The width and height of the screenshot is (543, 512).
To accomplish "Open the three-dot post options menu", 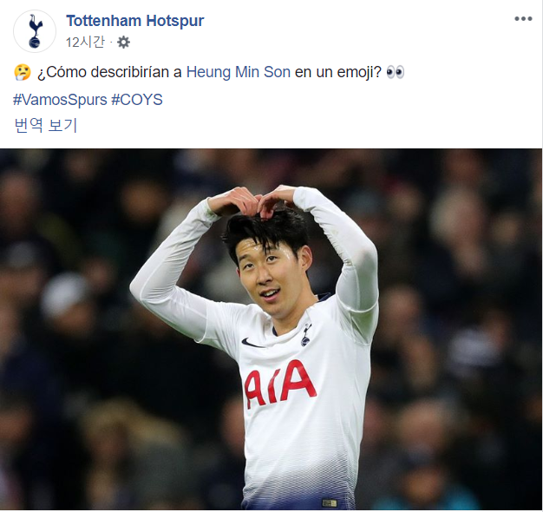I will (523, 19).
